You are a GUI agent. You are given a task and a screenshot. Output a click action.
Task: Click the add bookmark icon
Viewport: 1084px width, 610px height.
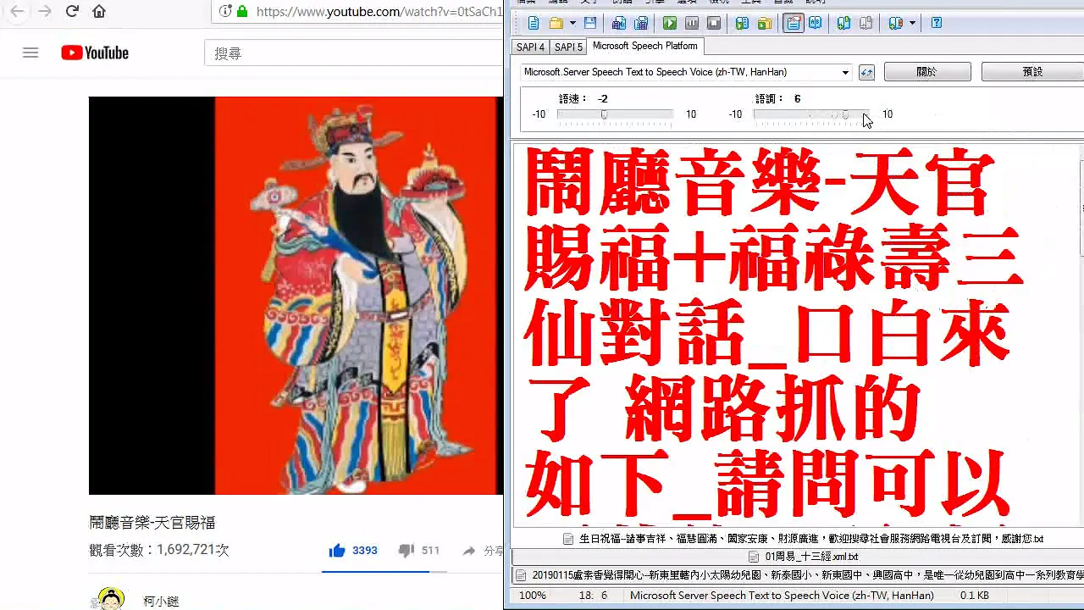click(843, 24)
